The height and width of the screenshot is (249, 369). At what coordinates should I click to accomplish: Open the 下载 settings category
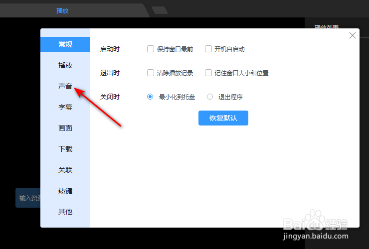point(65,149)
